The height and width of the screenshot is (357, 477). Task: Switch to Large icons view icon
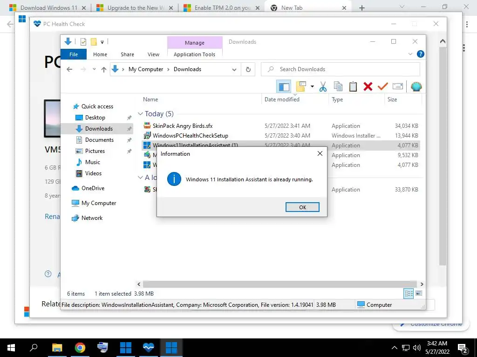point(419,293)
